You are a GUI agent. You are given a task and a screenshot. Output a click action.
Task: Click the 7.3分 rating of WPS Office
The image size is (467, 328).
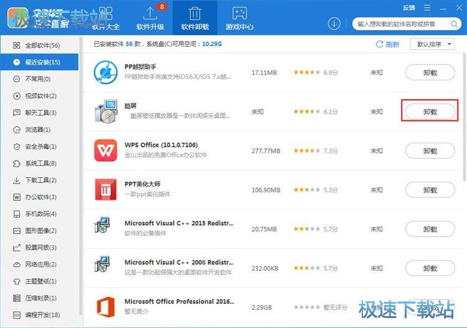tap(331, 151)
